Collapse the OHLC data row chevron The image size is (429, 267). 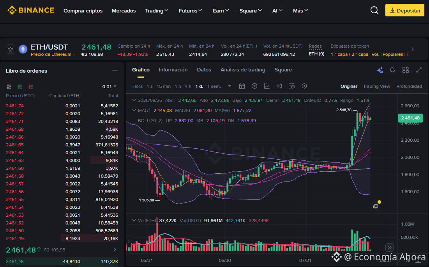(134, 100)
